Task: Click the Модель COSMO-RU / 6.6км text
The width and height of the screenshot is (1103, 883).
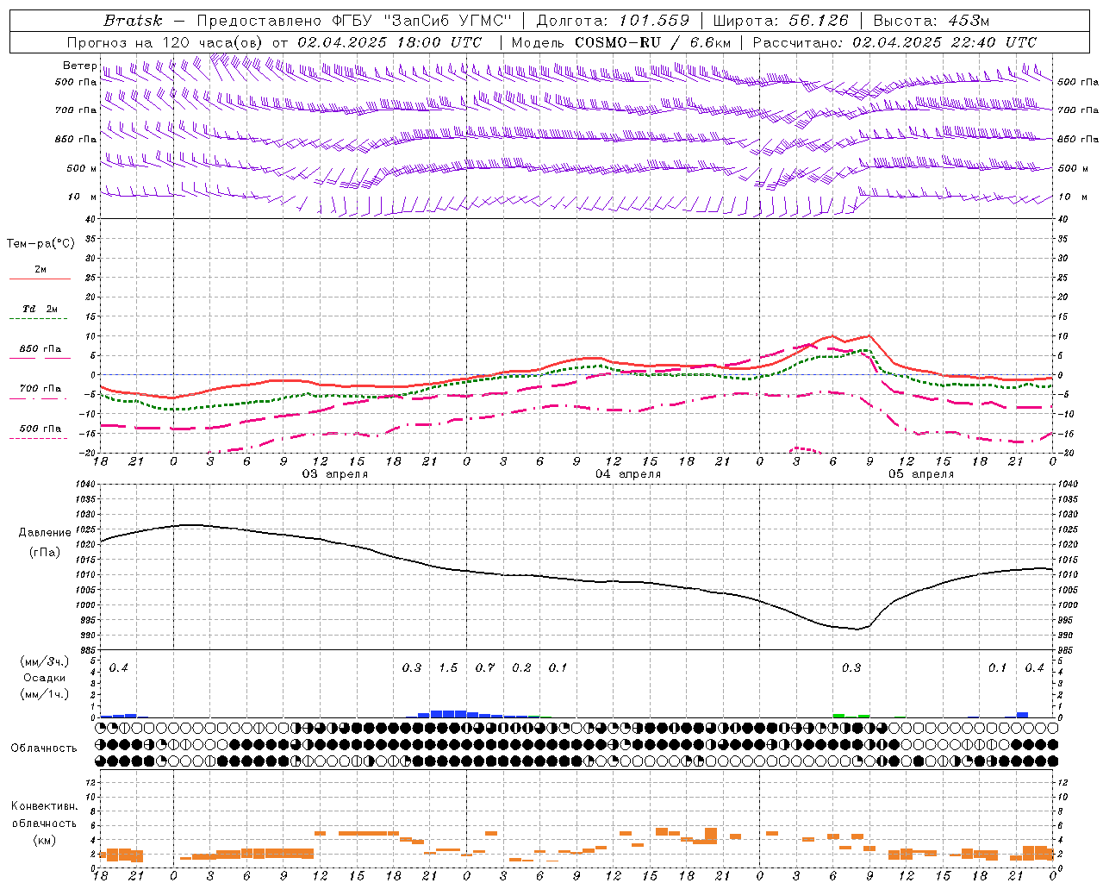Action: pos(621,42)
